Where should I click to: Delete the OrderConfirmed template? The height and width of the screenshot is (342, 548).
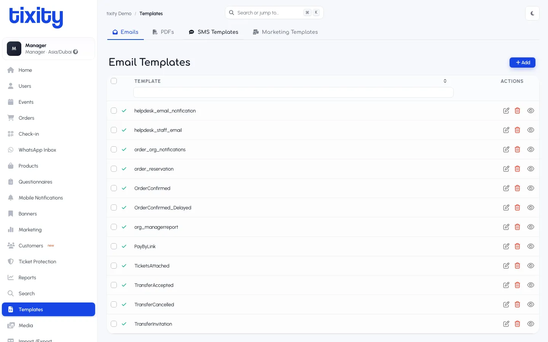point(518,188)
